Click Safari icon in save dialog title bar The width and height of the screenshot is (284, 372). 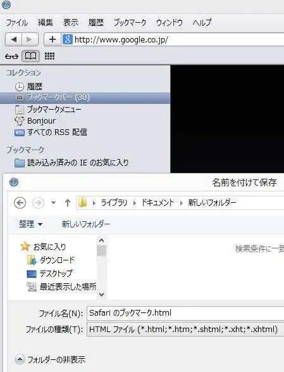pyautogui.click(x=14, y=182)
